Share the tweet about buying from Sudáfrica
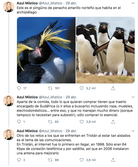Screen dimensions: 138x167 point(113,122)
